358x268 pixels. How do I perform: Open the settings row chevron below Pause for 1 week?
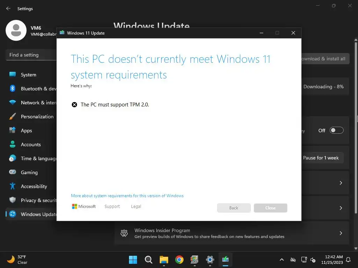341,183
